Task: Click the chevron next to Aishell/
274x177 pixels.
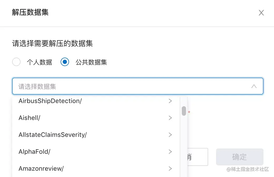Action: (x=170, y=118)
